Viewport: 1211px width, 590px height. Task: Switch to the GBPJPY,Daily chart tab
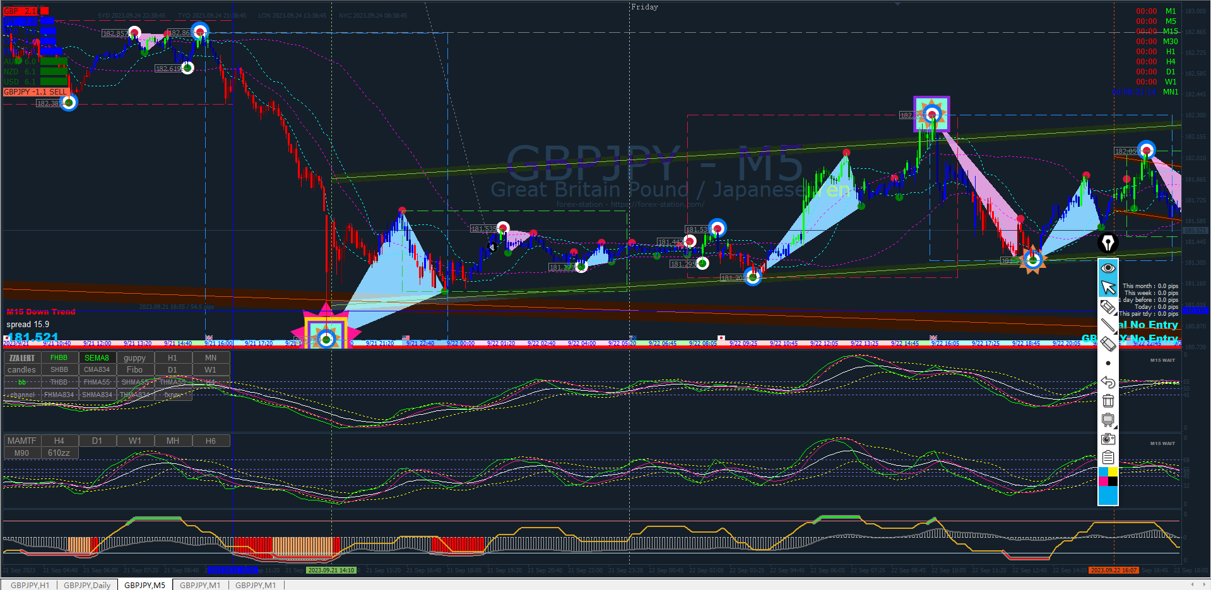click(87, 585)
